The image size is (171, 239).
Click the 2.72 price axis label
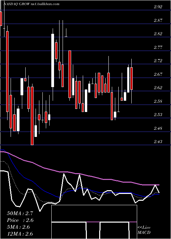click(158, 61)
